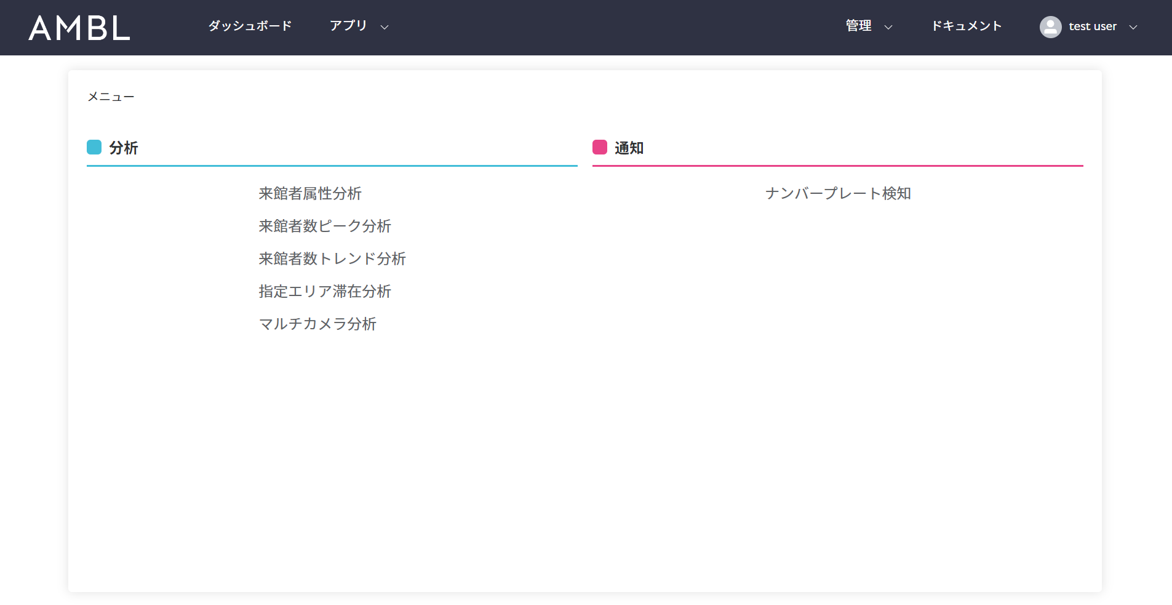
Task: Click the メニュー title text
Action: pyautogui.click(x=111, y=97)
